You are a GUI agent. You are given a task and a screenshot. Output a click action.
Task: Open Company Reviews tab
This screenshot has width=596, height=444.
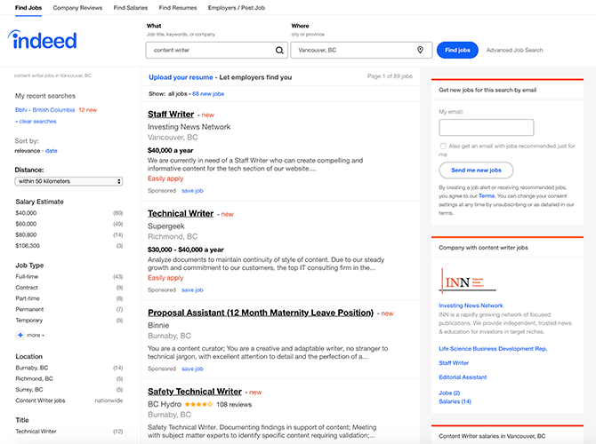(77, 8)
